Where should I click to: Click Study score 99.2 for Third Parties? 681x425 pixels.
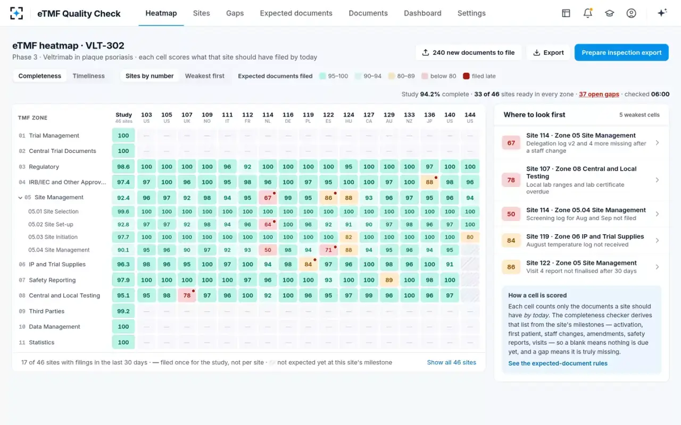(123, 311)
